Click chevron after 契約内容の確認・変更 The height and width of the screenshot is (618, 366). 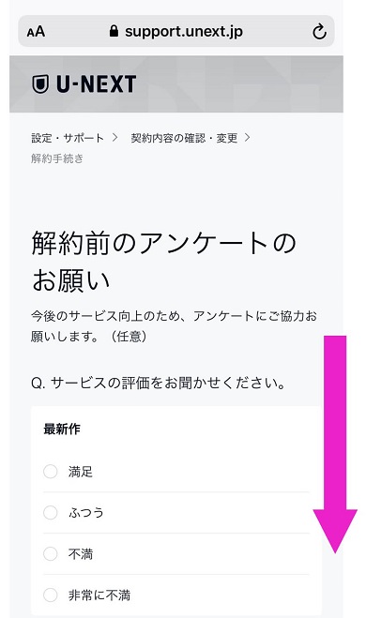[x=248, y=138]
